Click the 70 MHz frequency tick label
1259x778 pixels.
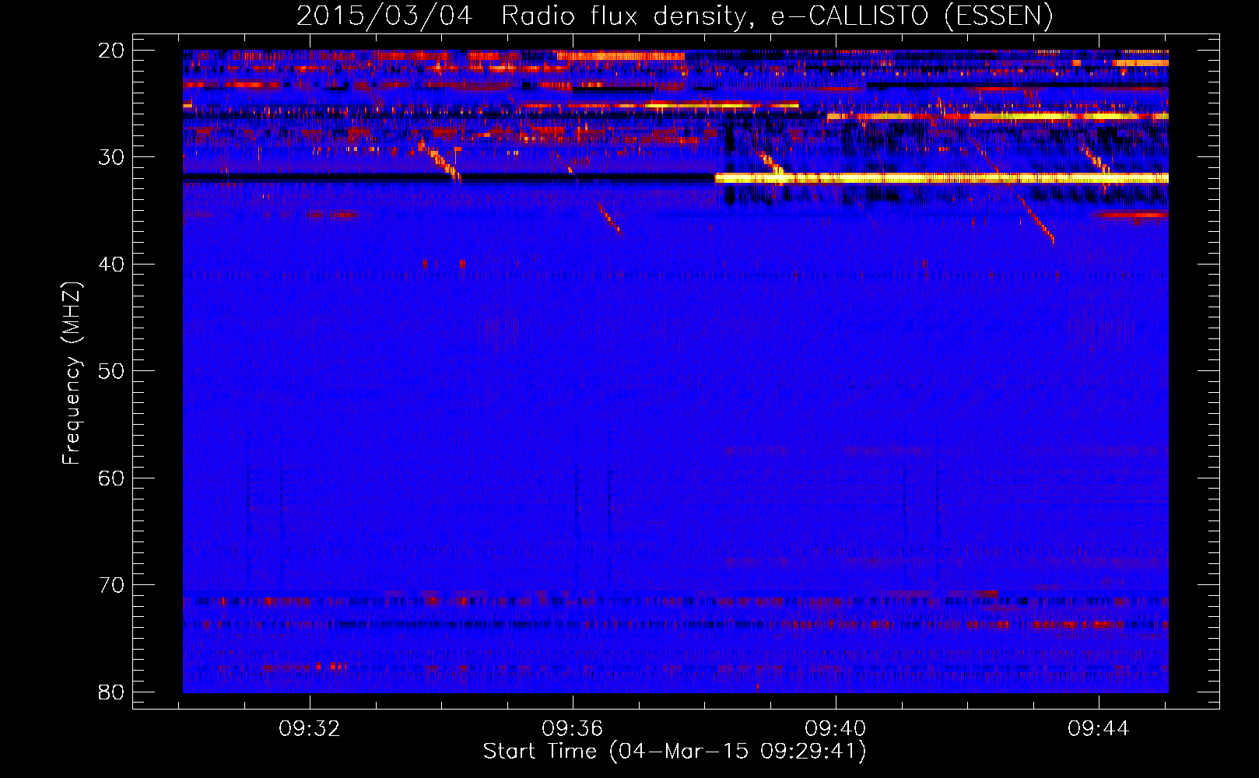click(x=112, y=585)
